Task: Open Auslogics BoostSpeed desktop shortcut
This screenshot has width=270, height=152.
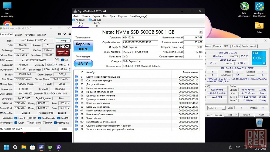Action: 259,9
